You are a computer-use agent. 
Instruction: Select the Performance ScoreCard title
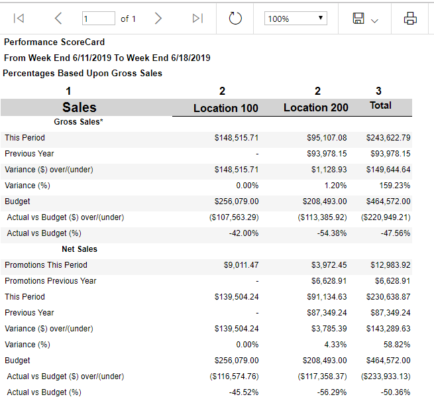coord(54,42)
